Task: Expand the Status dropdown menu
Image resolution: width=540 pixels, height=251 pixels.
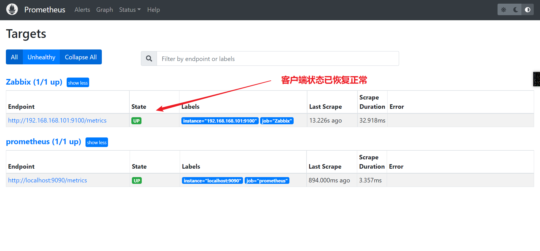Action: click(x=130, y=10)
